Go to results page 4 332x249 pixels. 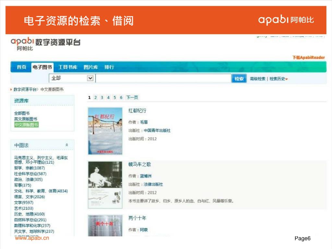point(108,97)
